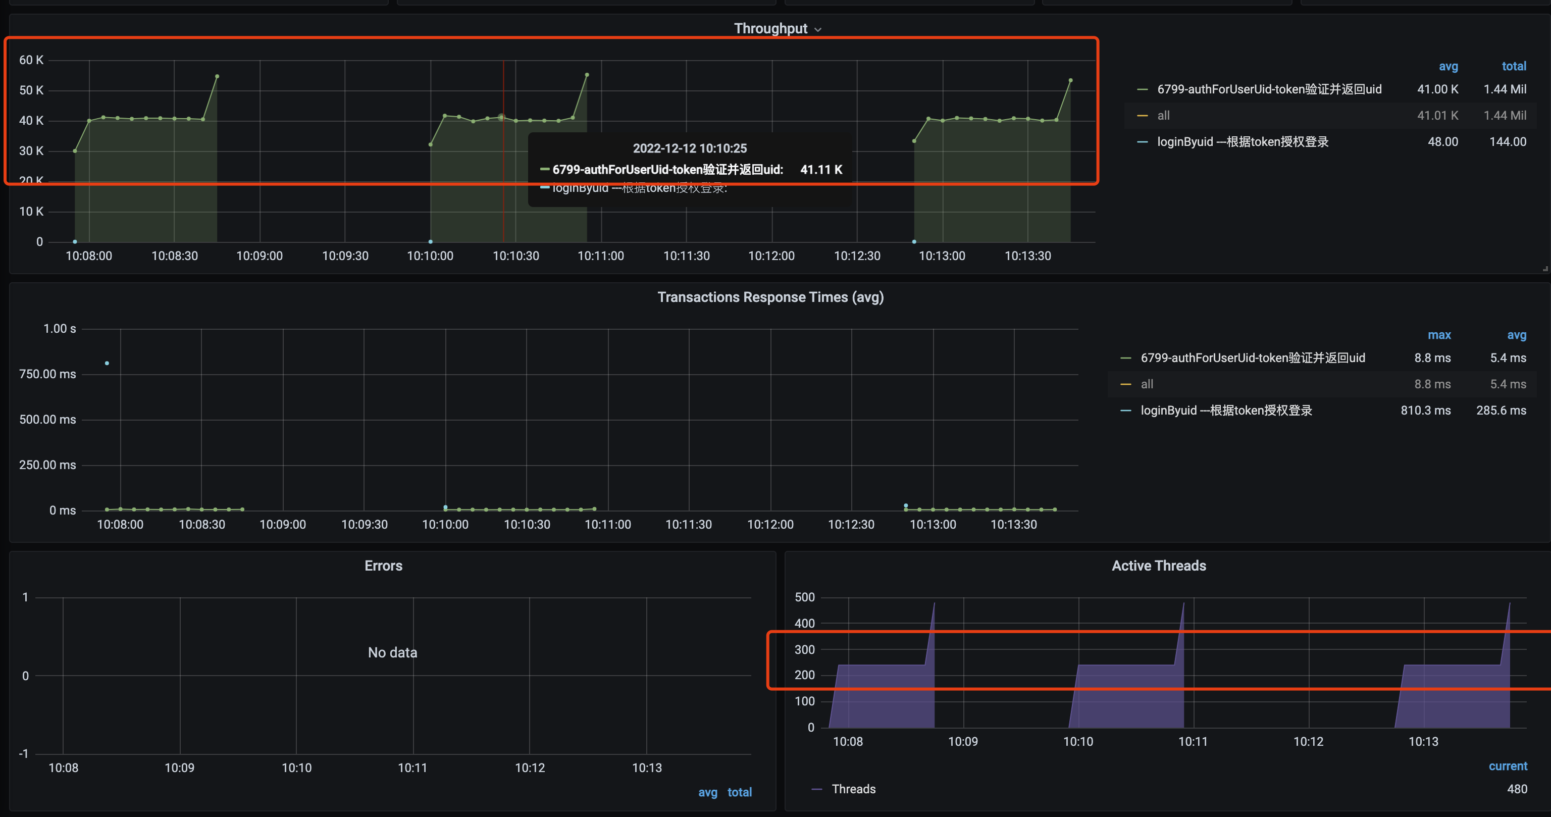Click the resize handle at Throughput panel corner

[1545, 269]
